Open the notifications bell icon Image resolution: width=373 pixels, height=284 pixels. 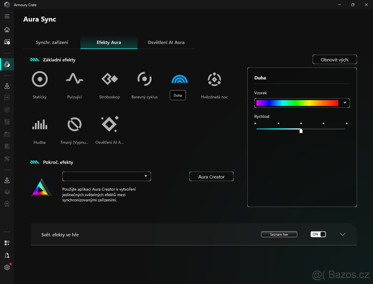7,255
